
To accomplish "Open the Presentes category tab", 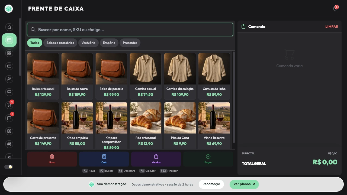I will coord(130,43).
